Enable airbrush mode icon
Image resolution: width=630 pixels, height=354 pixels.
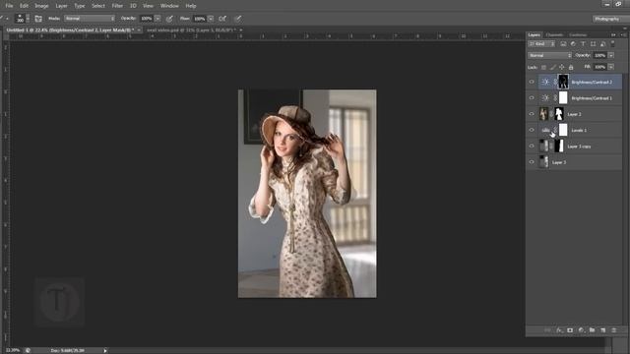point(222,19)
